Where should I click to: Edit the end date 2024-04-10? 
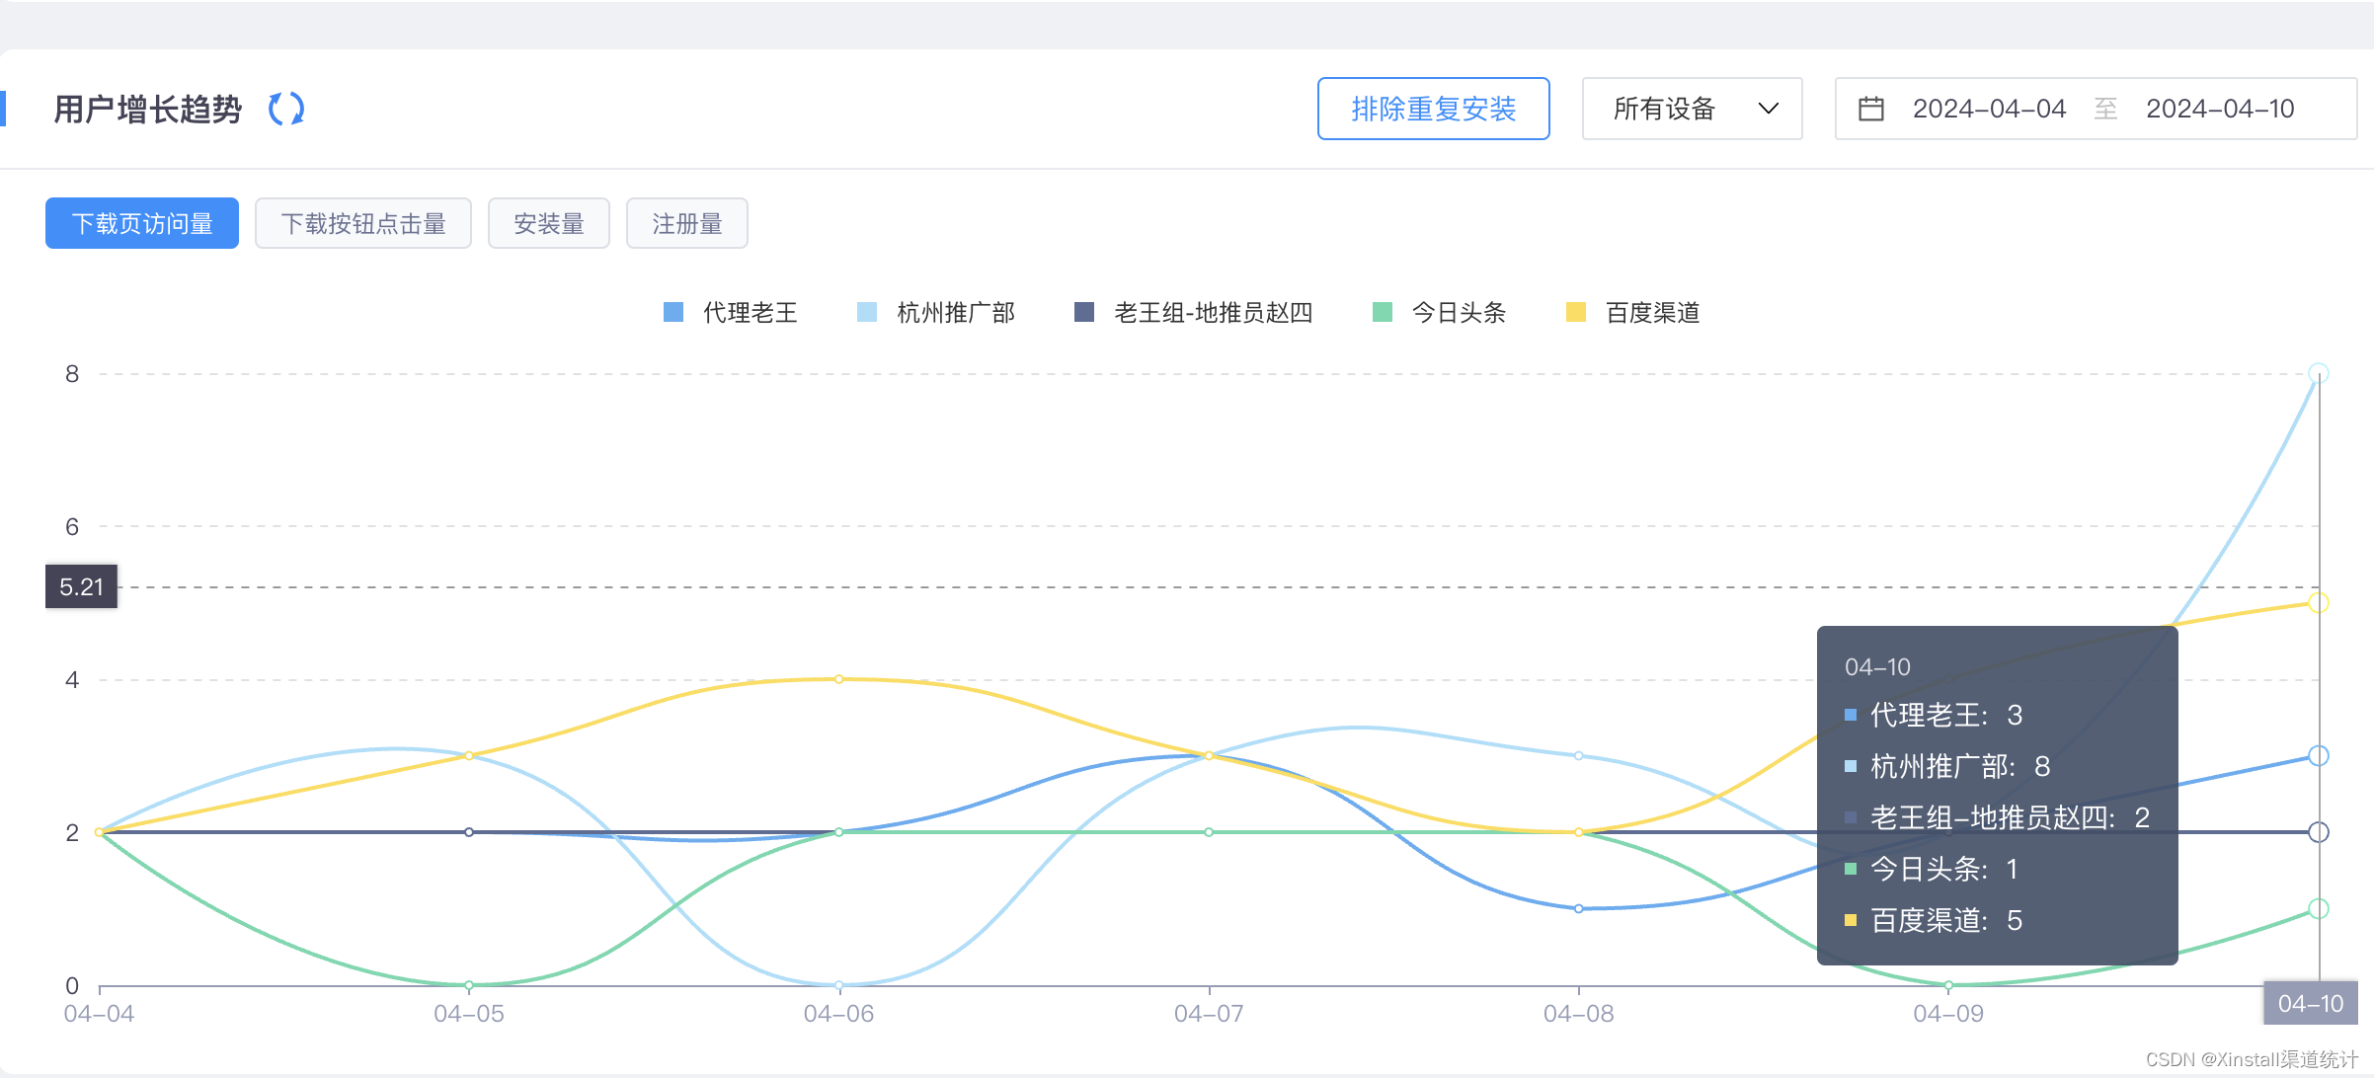[2220, 109]
